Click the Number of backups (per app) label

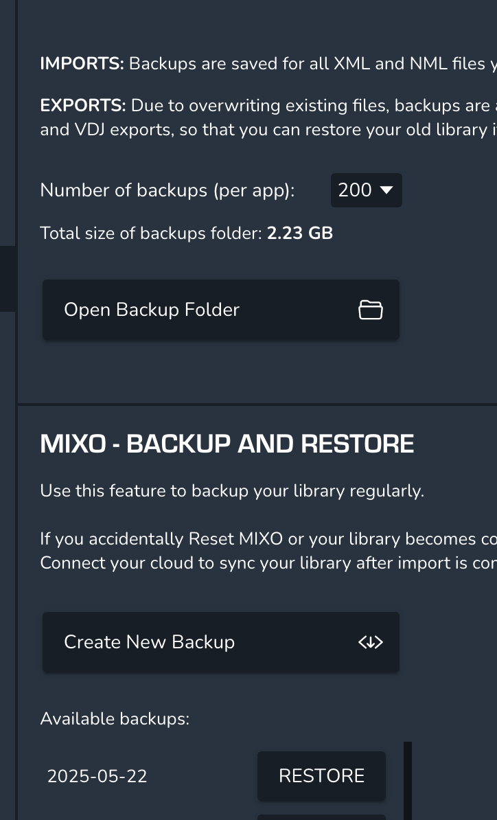167,190
